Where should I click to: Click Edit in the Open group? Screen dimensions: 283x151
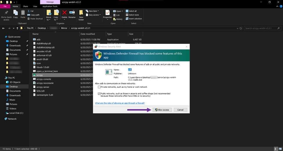pos(116,15)
